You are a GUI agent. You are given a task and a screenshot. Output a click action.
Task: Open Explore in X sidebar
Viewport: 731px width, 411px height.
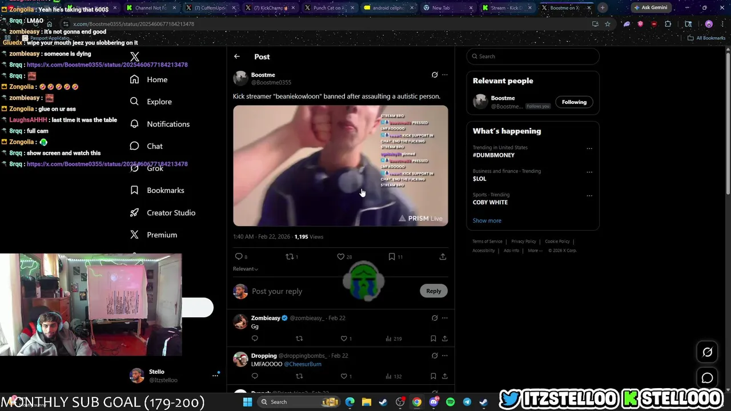click(151, 102)
